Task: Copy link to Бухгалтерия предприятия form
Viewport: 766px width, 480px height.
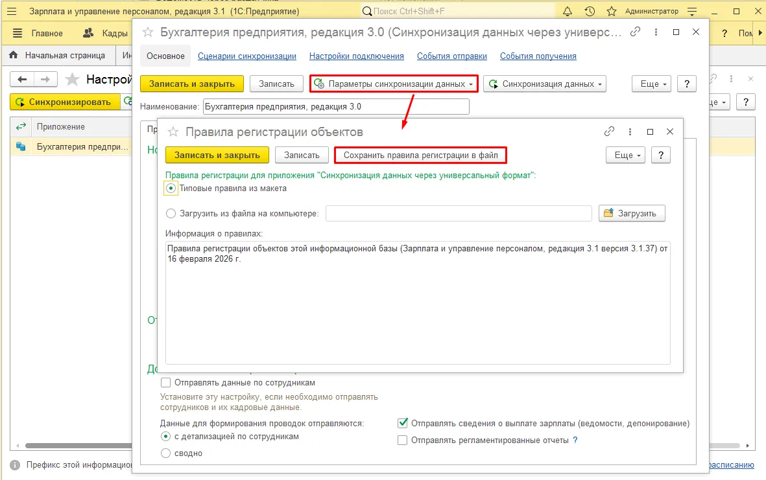Action: [x=635, y=32]
